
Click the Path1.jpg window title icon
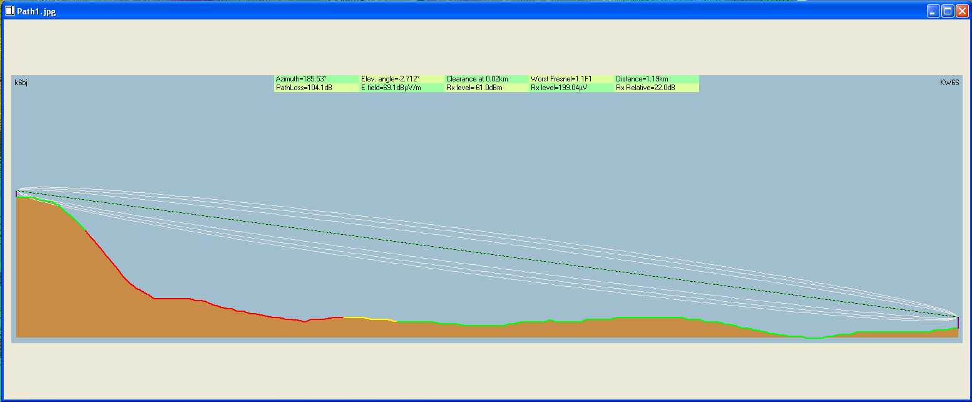coord(9,11)
